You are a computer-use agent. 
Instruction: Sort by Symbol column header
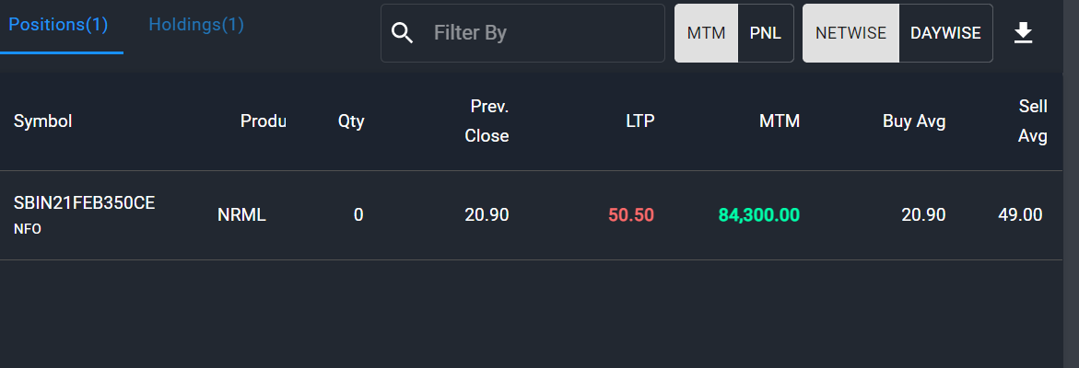click(x=42, y=121)
